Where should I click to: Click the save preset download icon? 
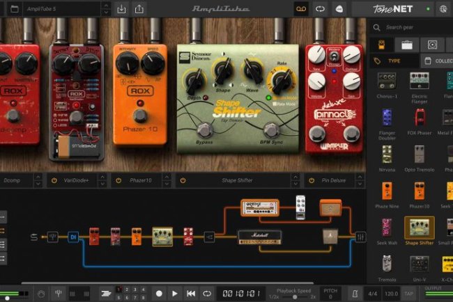pyautogui.click(x=121, y=9)
